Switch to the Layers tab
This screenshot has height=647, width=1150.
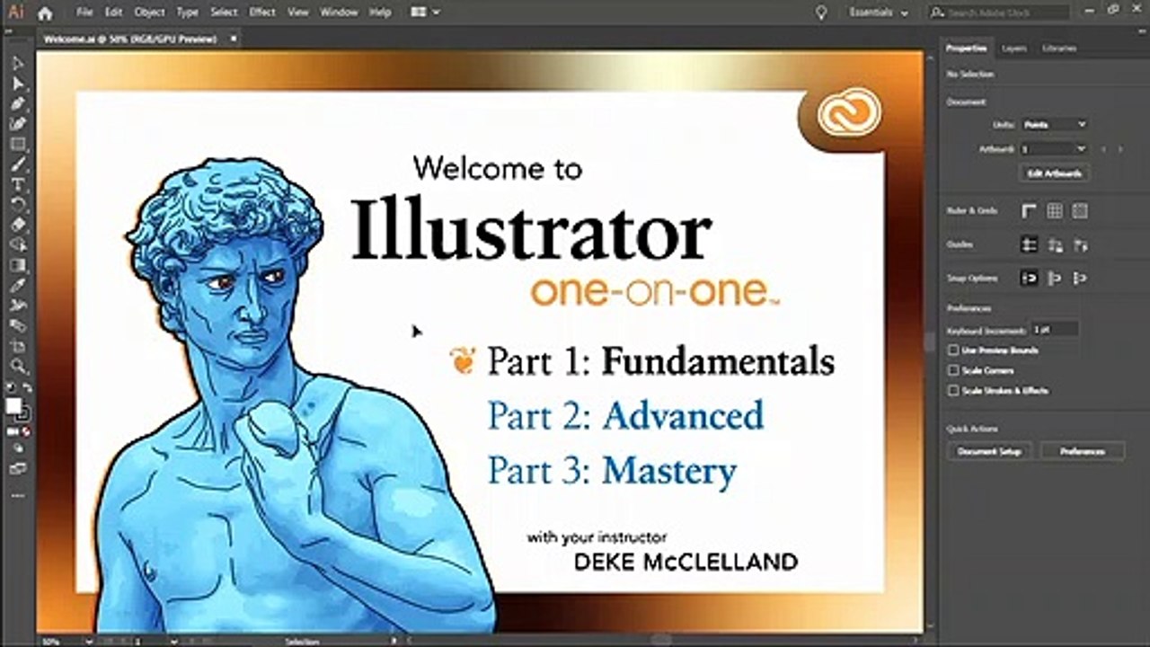(x=1014, y=48)
